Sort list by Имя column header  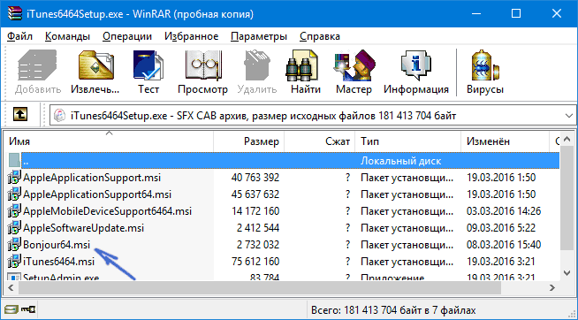[109, 141]
